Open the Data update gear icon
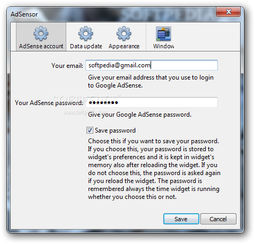255x244 pixels. 86,33
